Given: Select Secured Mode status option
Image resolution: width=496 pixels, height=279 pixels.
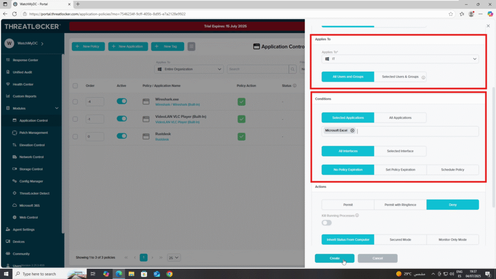Looking at the screenshot, I should (x=400, y=240).
